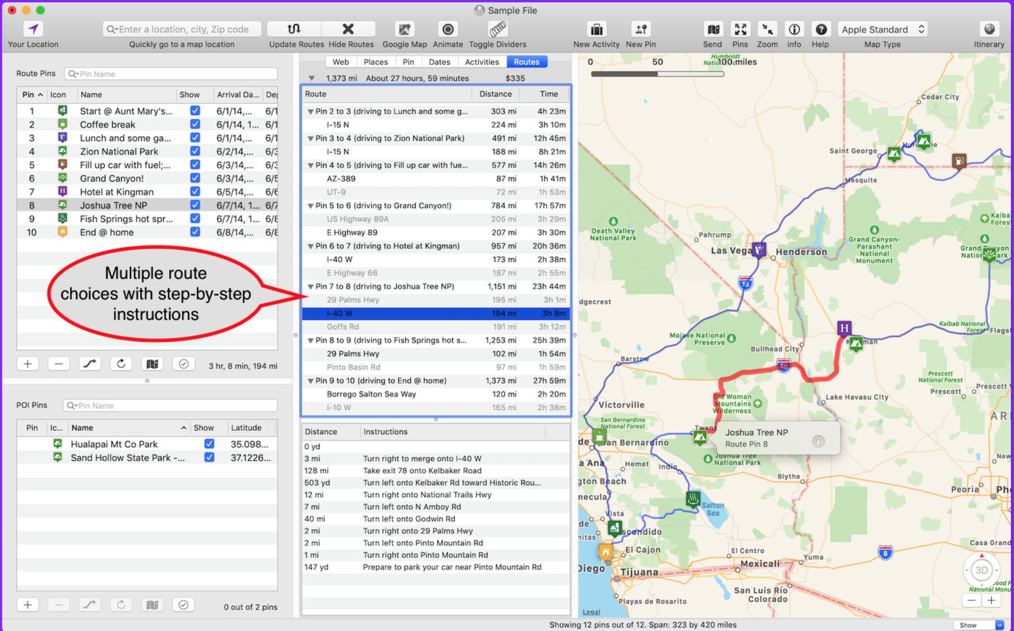The image size is (1014, 631).
Task: Switch to the Activities tab
Action: (x=481, y=62)
